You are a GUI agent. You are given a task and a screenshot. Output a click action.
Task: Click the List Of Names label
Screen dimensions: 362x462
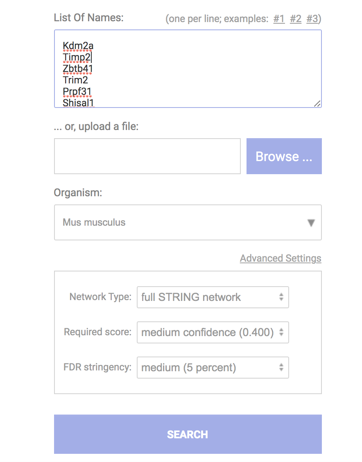coord(88,18)
